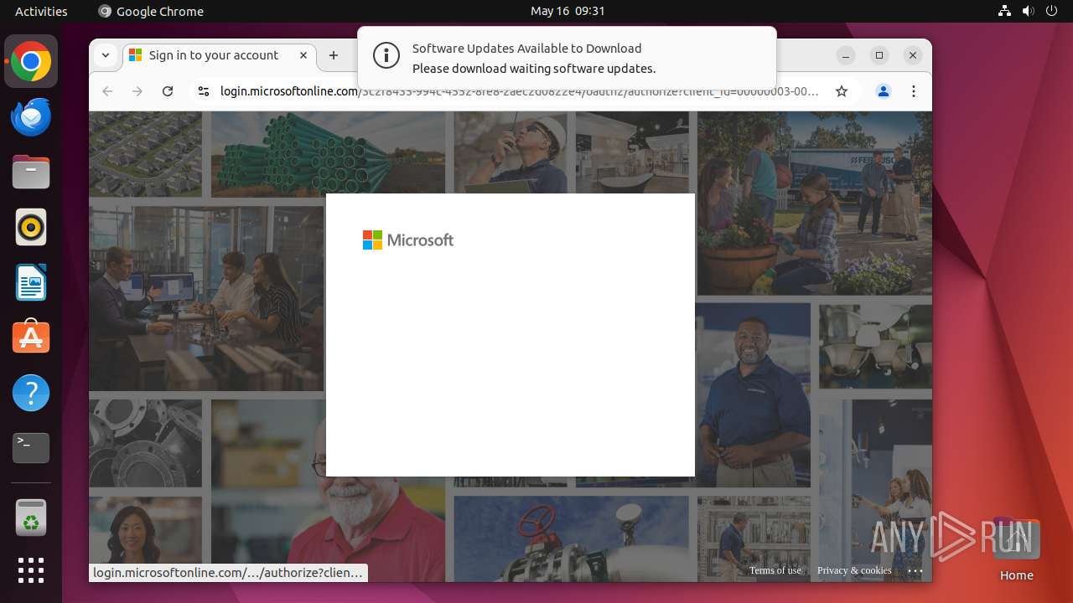1073x603 pixels.
Task: Open a new tab with plus button
Action: coord(334,55)
